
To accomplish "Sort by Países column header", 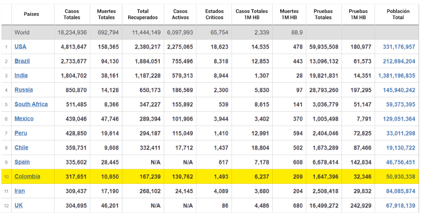I will [31, 14].
